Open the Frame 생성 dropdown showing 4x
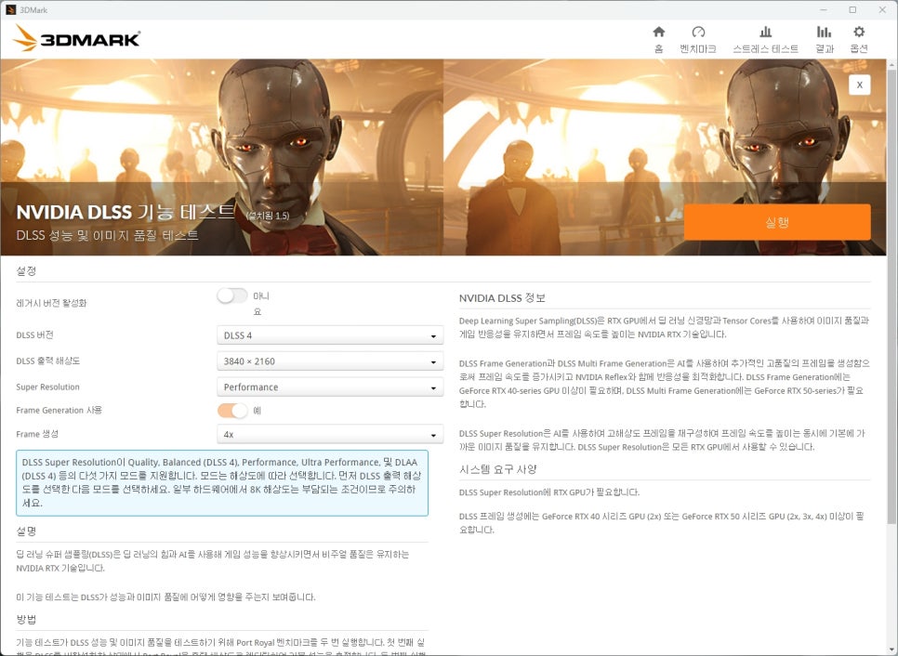Viewport: 898px width, 656px height. coord(330,435)
